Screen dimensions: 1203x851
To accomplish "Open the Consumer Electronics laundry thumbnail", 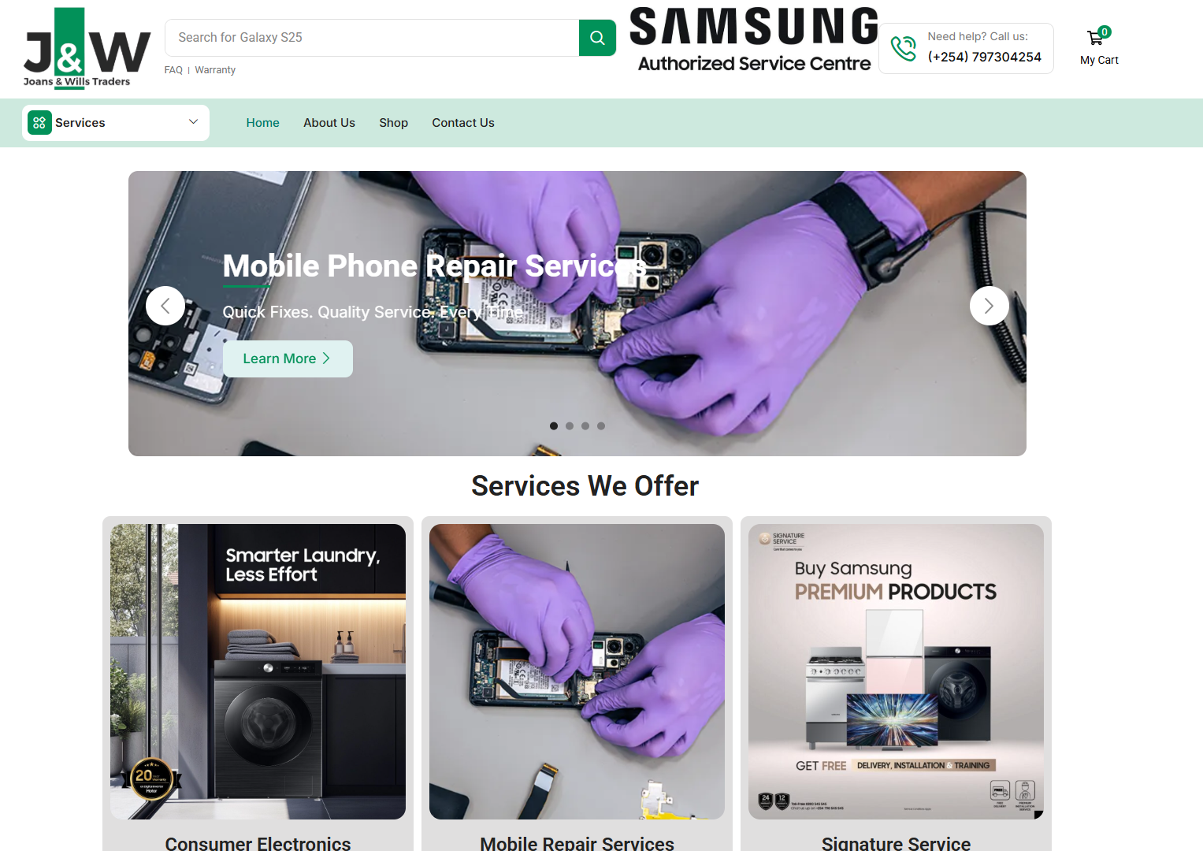I will click(x=258, y=671).
